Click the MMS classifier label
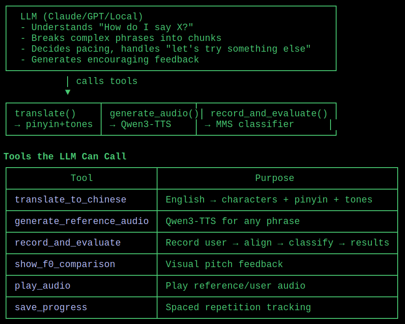This screenshot has width=405, height=324. point(255,125)
